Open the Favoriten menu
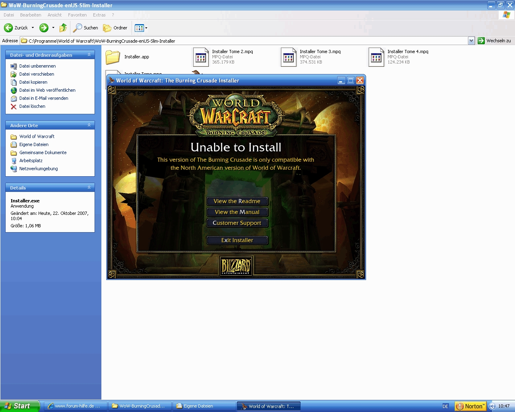515x412 pixels. pos(77,15)
